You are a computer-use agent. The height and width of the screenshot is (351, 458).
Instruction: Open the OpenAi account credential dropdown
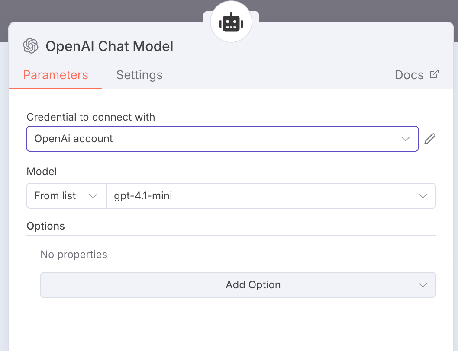pyautogui.click(x=216, y=139)
